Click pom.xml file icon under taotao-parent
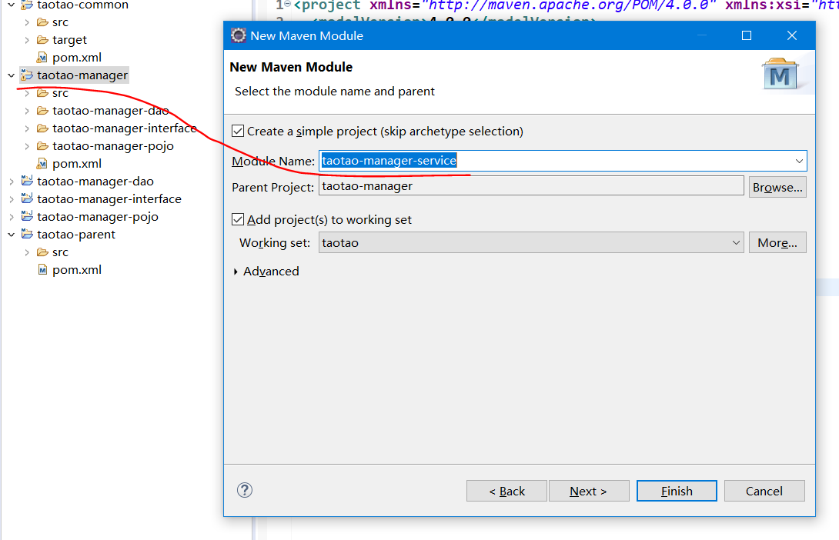The height and width of the screenshot is (540, 839). click(x=42, y=269)
